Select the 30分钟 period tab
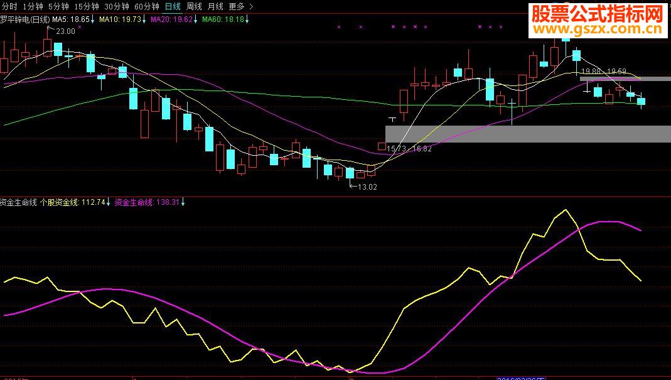 click(116, 6)
